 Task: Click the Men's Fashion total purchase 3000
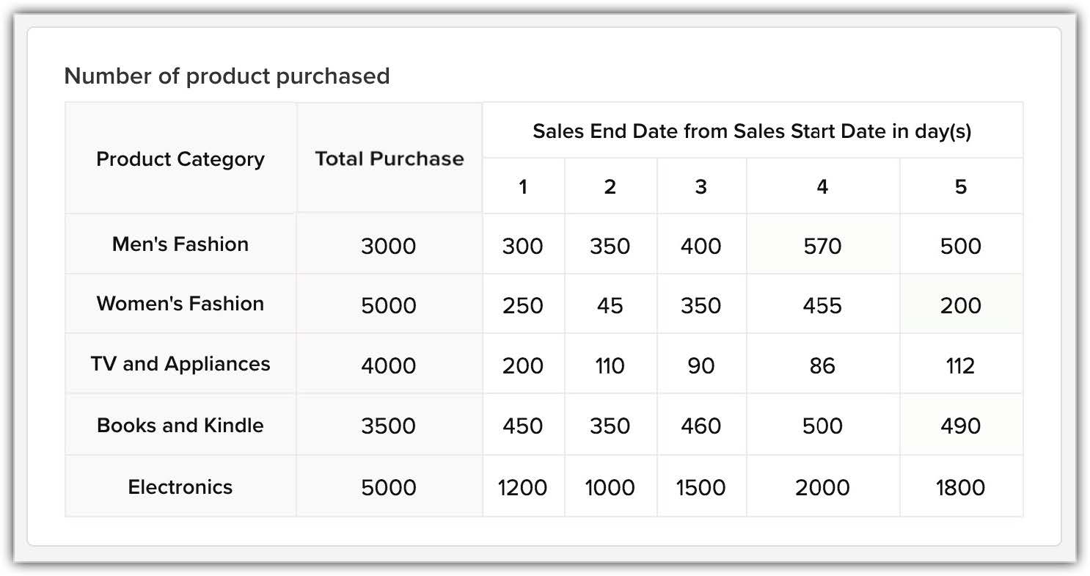coord(389,246)
